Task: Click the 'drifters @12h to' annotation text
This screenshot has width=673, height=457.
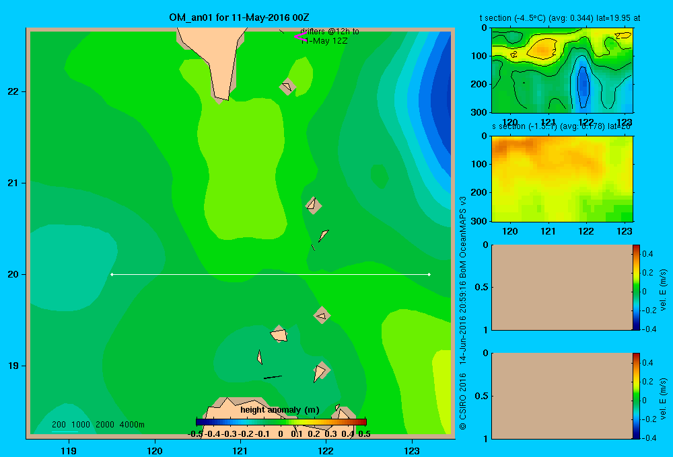Action: click(x=330, y=32)
